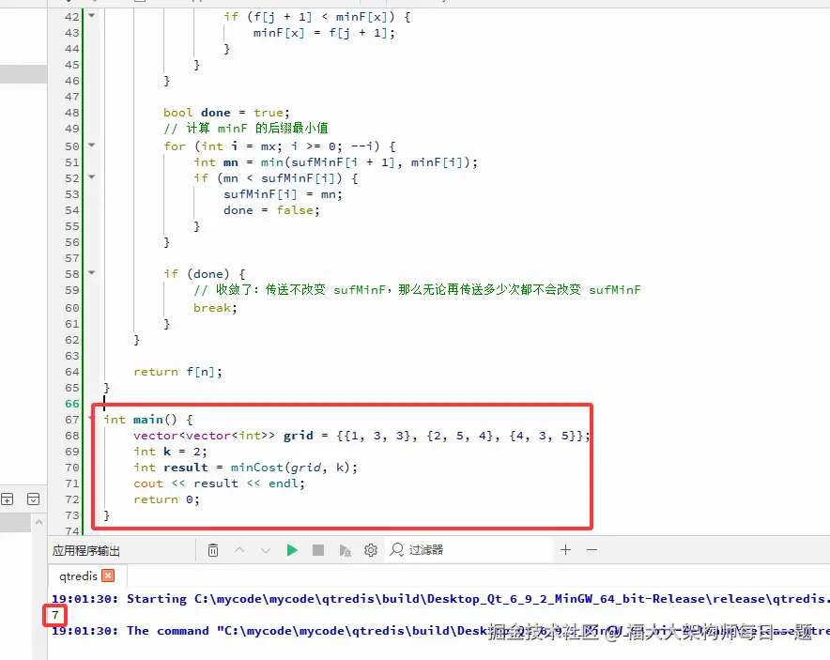Click 'minF[x] = f[j + 1];' line

pos(324,33)
